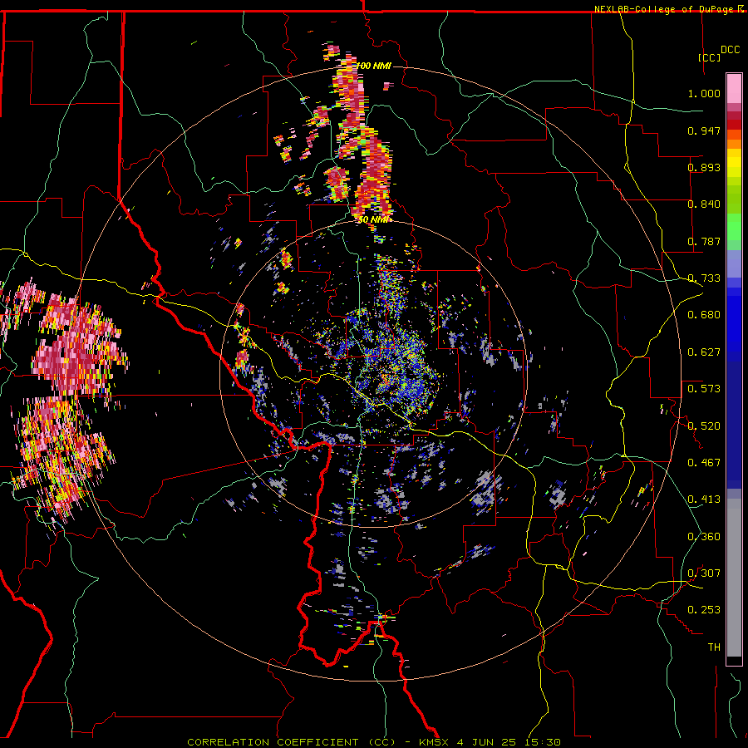The height and width of the screenshot is (748, 748).
Task: Select the 0.893 scale value
Action: (704, 167)
